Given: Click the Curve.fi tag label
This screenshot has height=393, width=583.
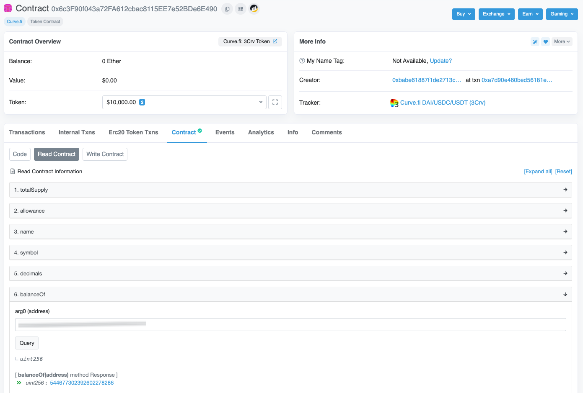Looking at the screenshot, I should point(15,21).
